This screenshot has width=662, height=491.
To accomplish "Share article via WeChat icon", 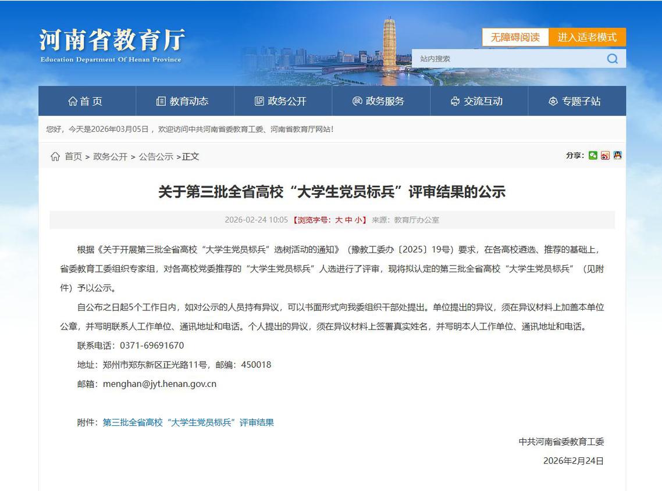I will pos(593,155).
